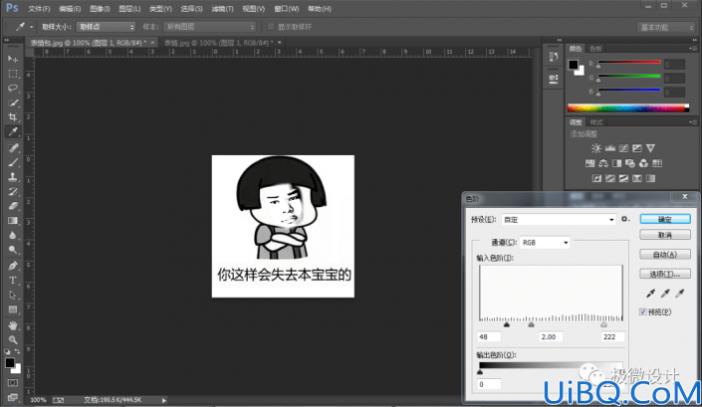This screenshot has width=702, height=407.
Task: Select the Zoom tool in toolbar
Action: point(13,340)
